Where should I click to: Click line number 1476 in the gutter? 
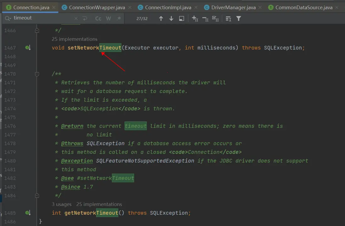[x=10, y=126]
